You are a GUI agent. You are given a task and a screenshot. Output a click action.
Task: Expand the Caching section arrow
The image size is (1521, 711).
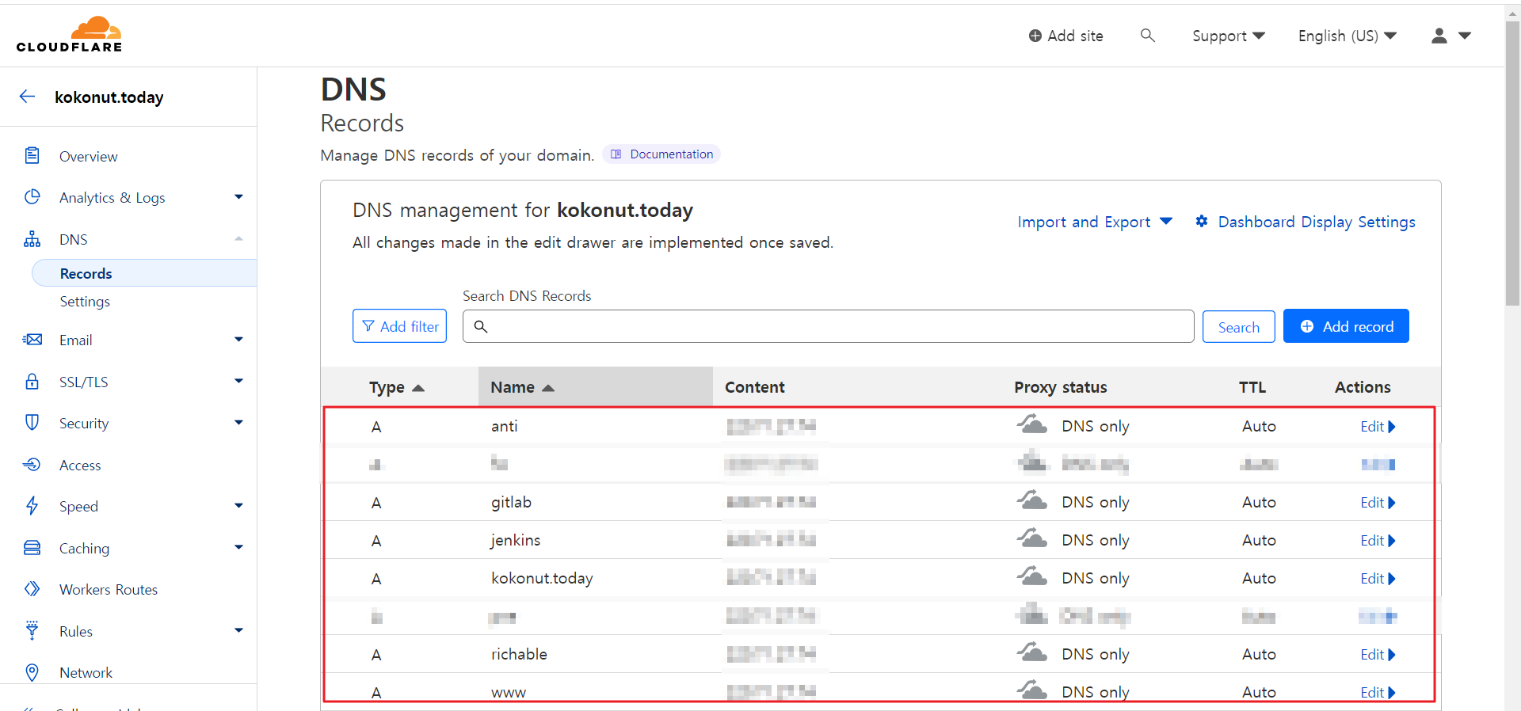coord(238,547)
